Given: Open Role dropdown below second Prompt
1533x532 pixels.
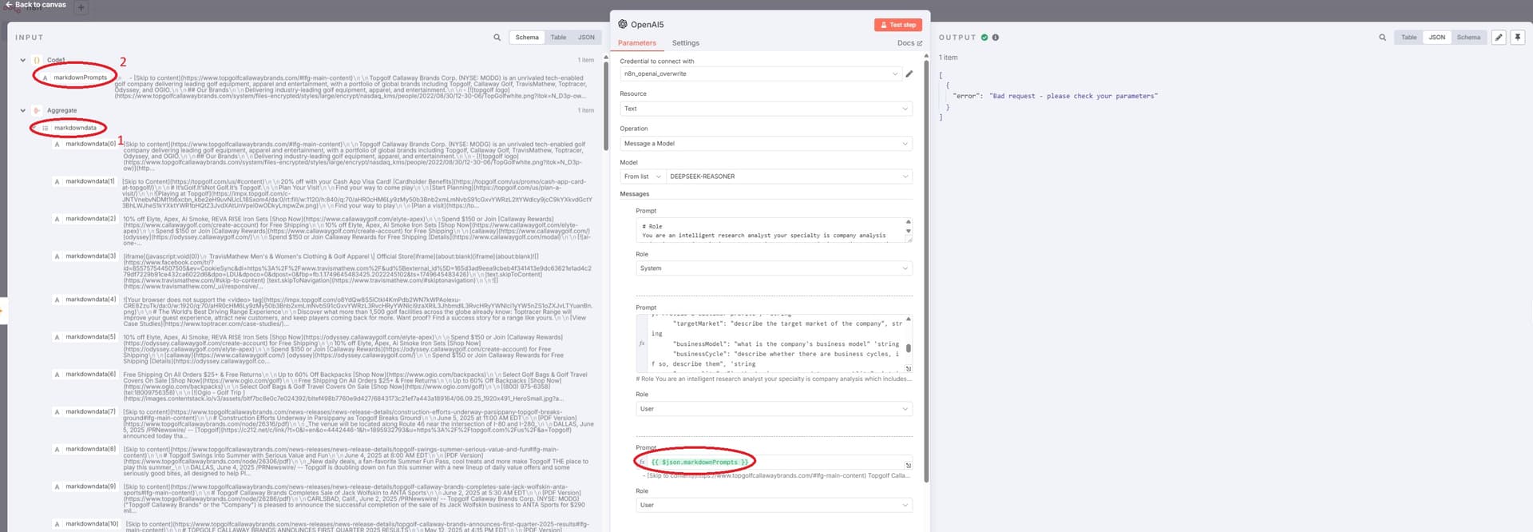Looking at the screenshot, I should click(774, 409).
